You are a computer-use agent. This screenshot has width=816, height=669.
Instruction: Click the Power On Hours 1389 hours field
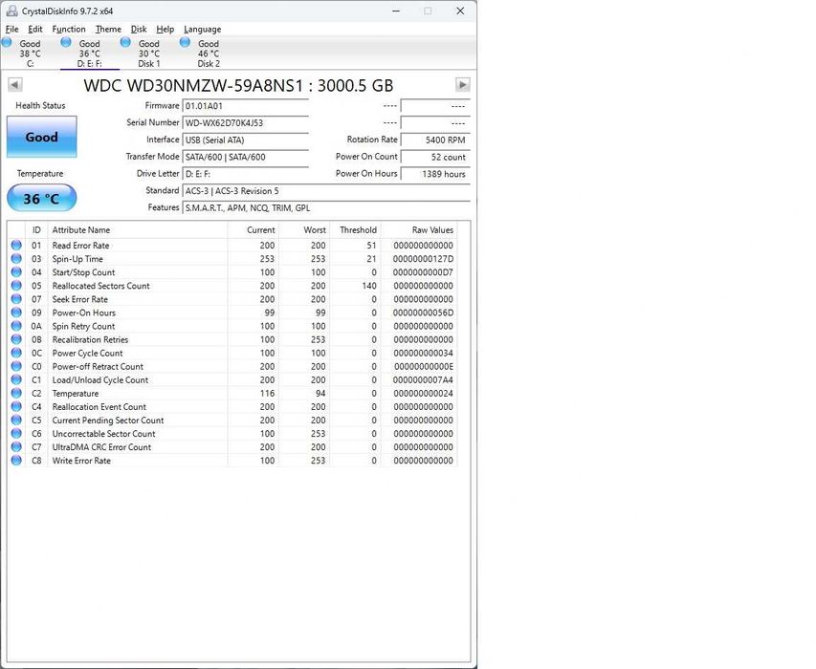435,174
